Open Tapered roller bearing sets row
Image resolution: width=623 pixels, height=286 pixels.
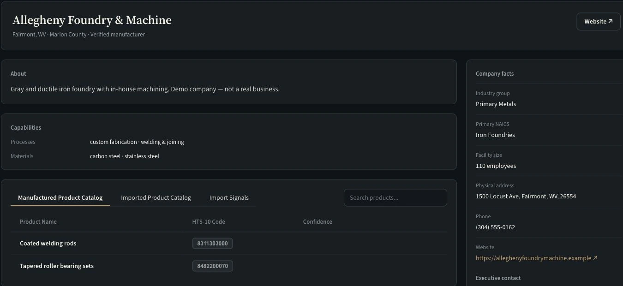pos(229,266)
